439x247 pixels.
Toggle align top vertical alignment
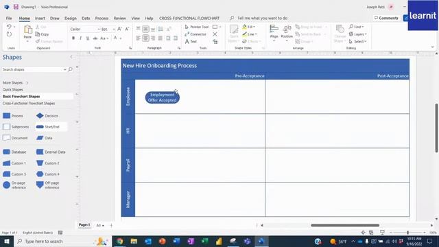pyautogui.click(x=139, y=29)
